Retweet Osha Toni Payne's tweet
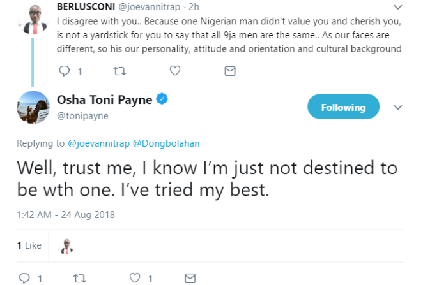Image resolution: width=423 pixels, height=285 pixels. [x=80, y=278]
